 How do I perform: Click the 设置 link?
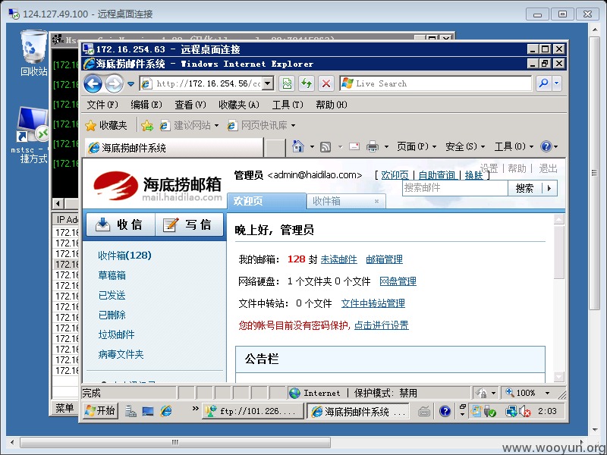click(x=489, y=168)
